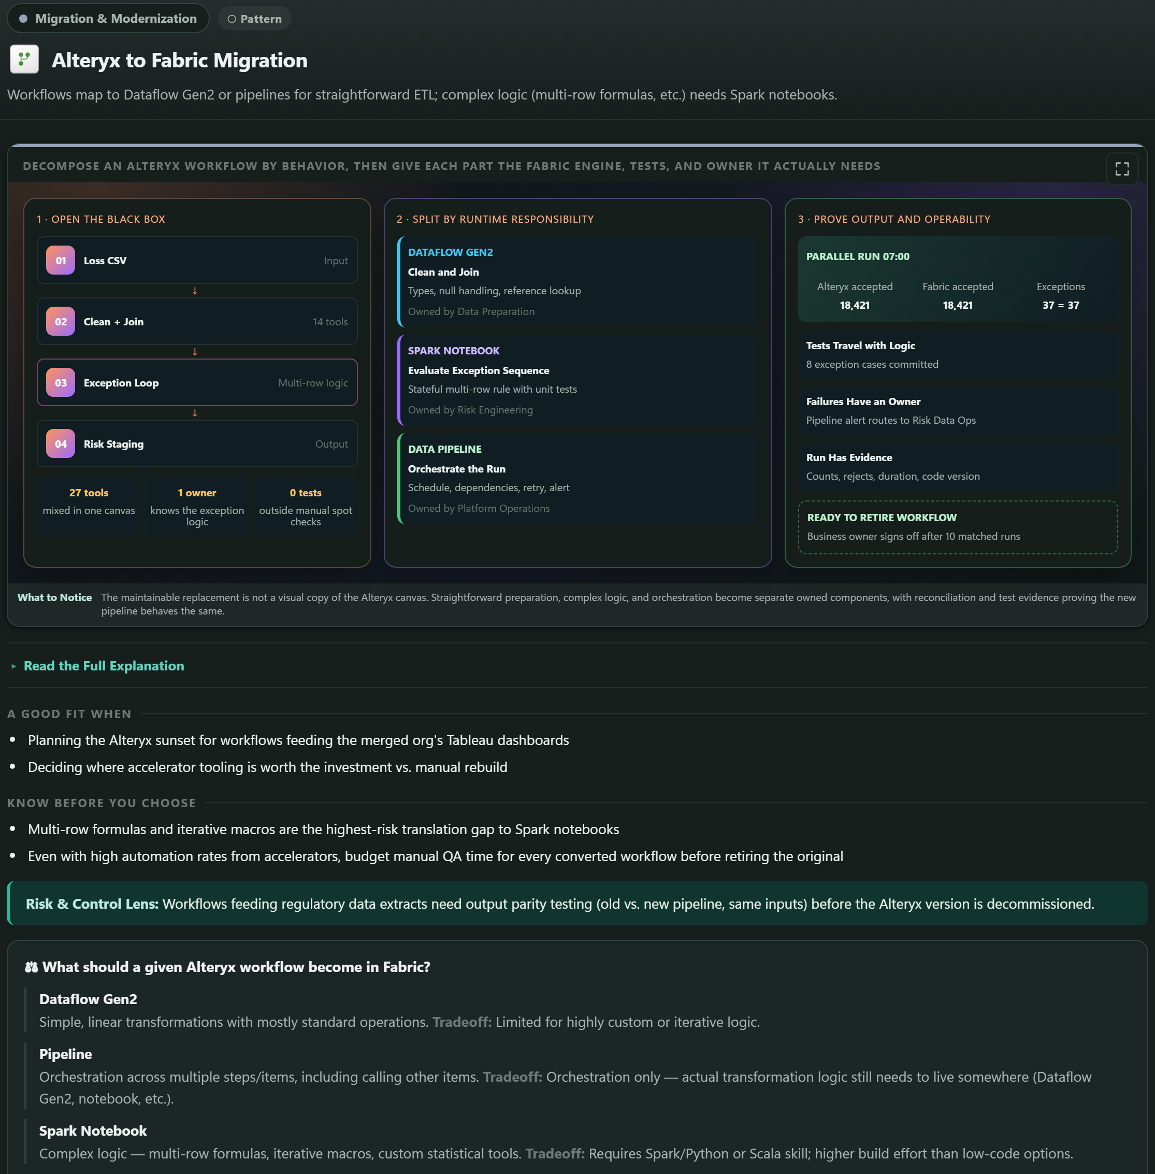Select the Exception Loop multi-row logic card
1155x1174 pixels.
pyautogui.click(x=197, y=383)
